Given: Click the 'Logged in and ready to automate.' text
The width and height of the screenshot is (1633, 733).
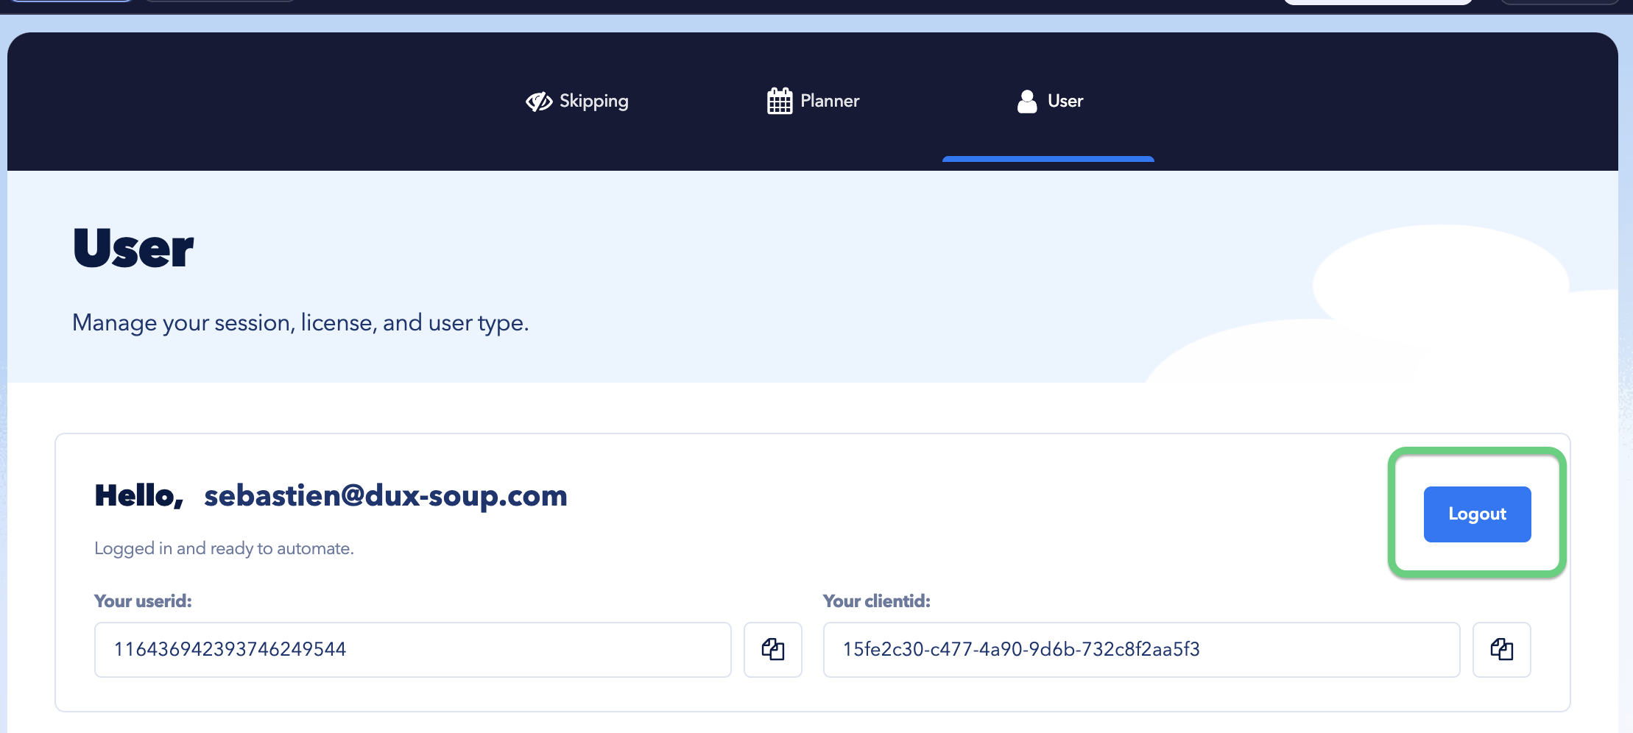Looking at the screenshot, I should (224, 548).
